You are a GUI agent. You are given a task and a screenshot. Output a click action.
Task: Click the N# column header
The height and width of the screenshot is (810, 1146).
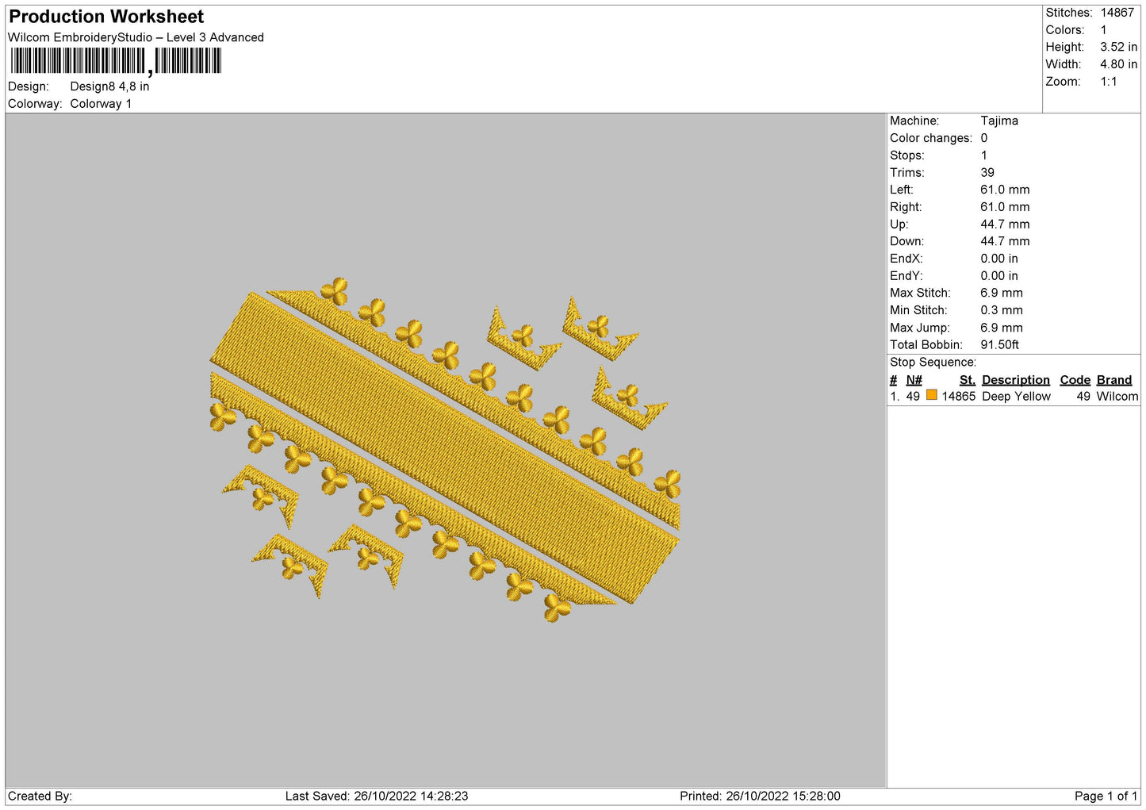coord(914,380)
